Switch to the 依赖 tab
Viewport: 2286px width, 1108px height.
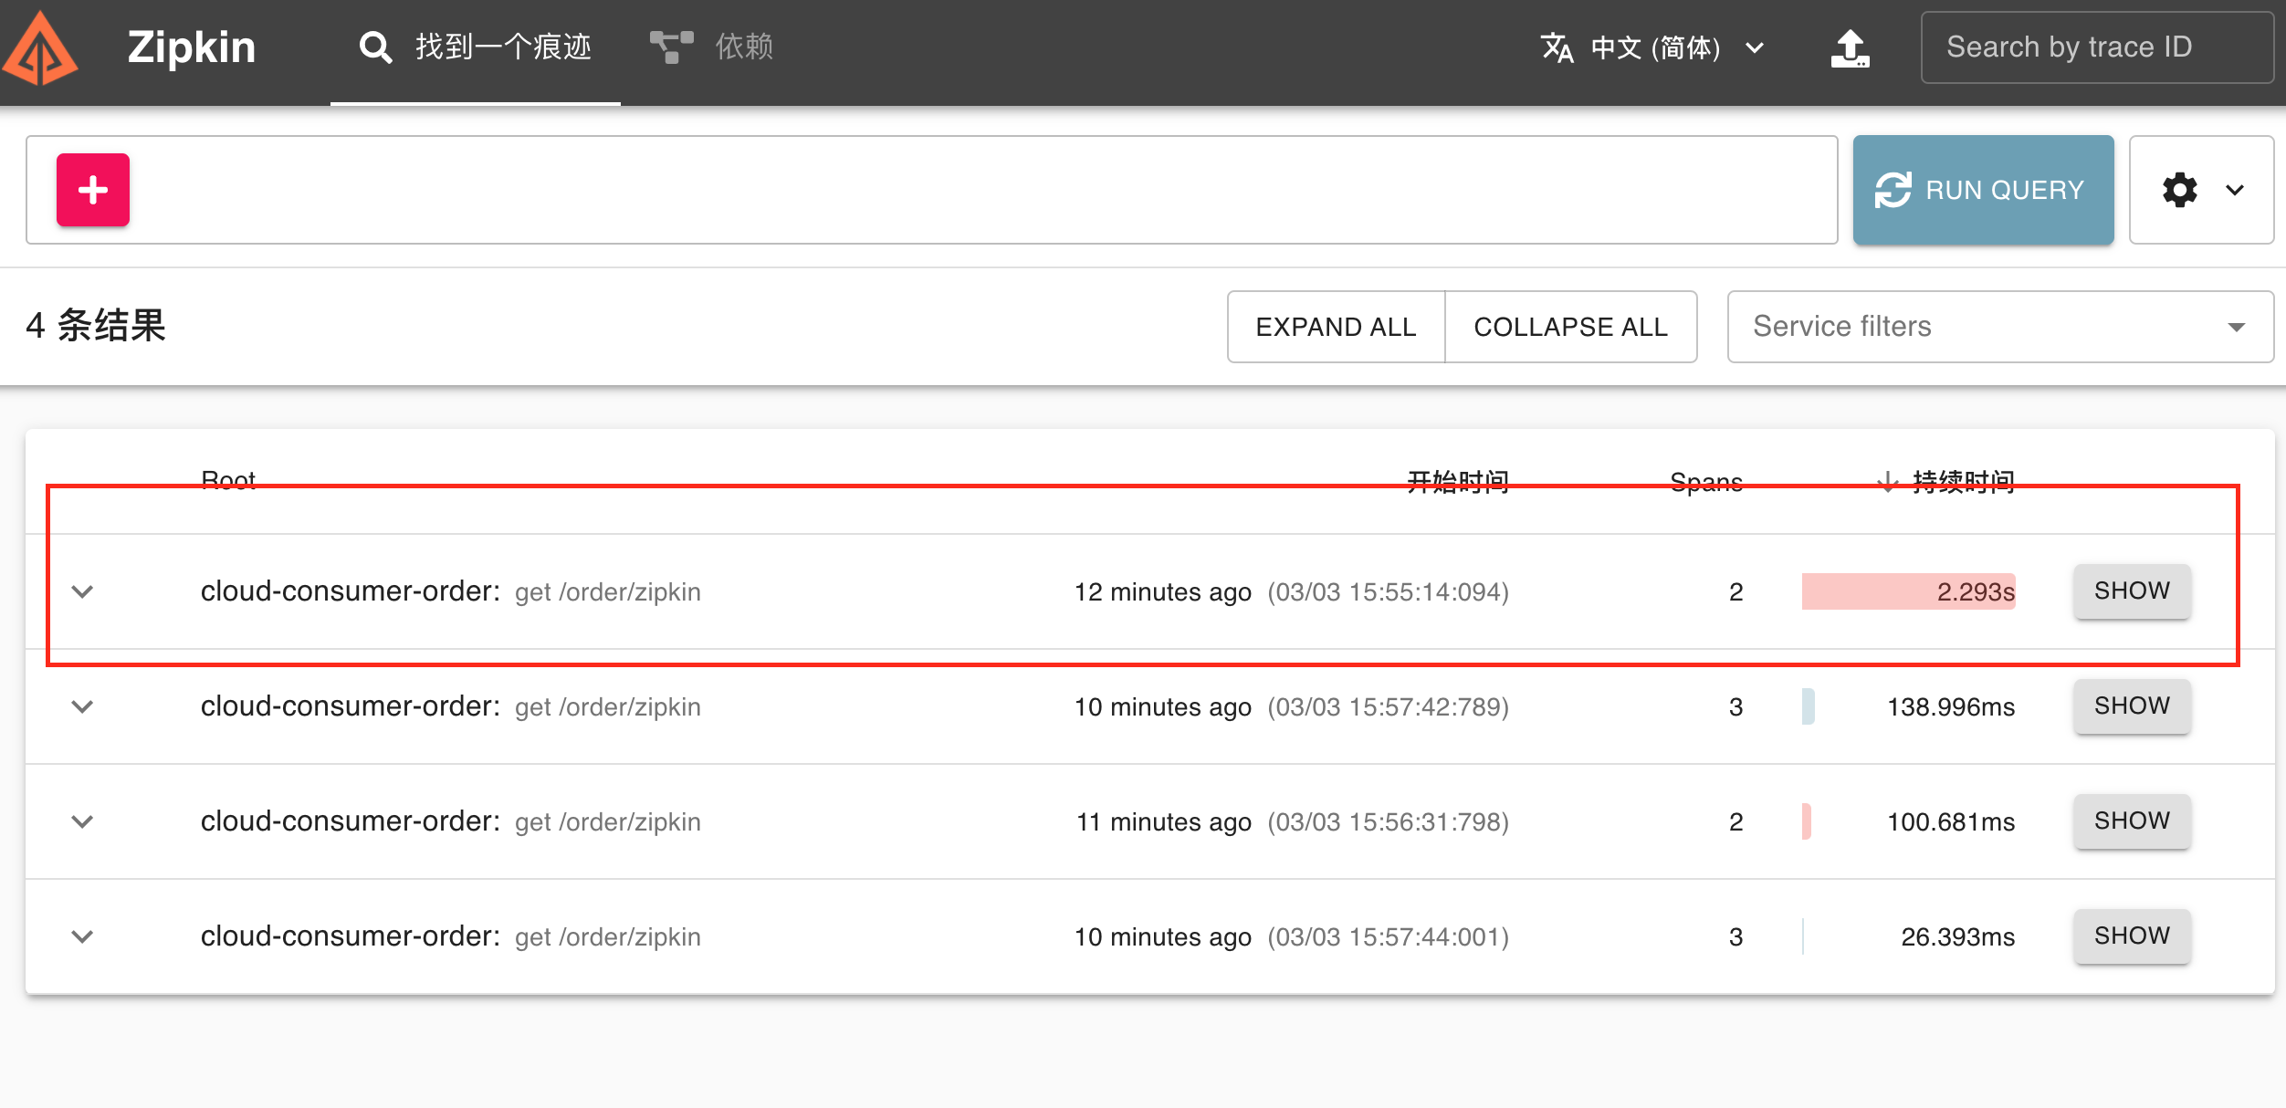pyautogui.click(x=743, y=47)
